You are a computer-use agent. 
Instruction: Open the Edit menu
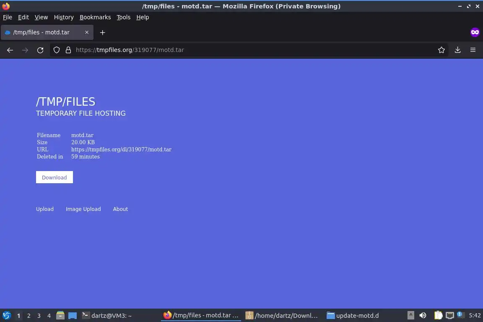(23, 17)
